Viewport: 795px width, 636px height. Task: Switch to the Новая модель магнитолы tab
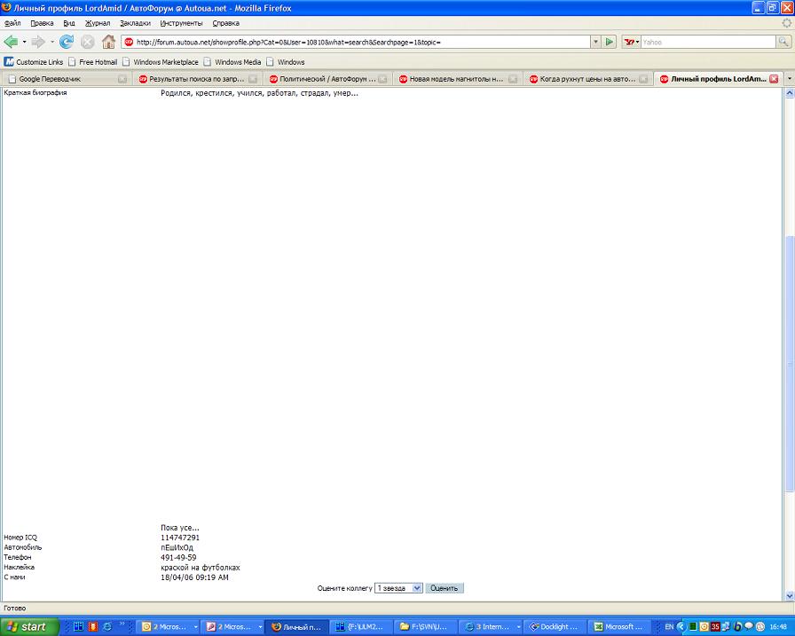(x=454, y=79)
